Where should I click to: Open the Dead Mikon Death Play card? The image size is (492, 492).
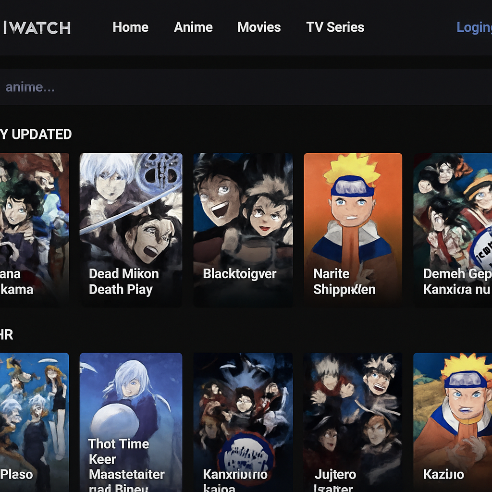131,230
